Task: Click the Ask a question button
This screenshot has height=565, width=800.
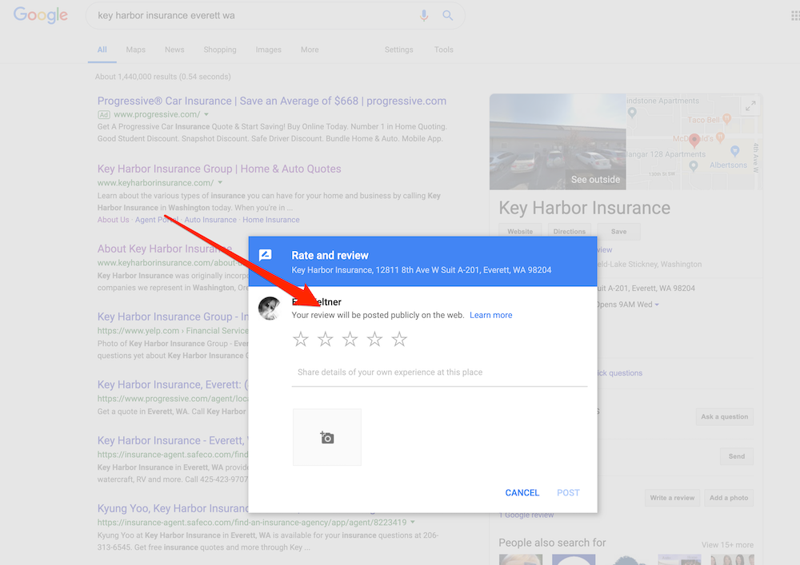Action: pyautogui.click(x=725, y=416)
